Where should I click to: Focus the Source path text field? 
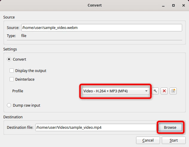pos(102,28)
